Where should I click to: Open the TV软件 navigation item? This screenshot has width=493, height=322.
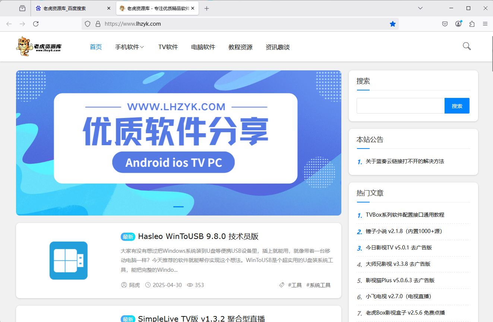point(168,47)
